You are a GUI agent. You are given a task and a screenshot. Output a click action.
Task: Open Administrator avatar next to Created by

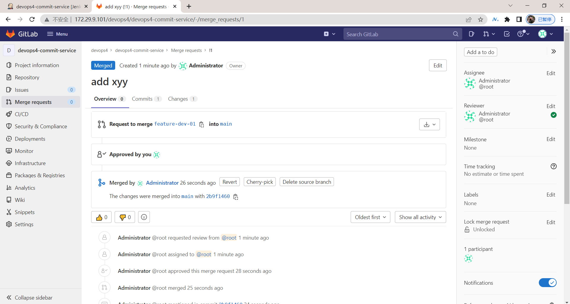tap(183, 66)
